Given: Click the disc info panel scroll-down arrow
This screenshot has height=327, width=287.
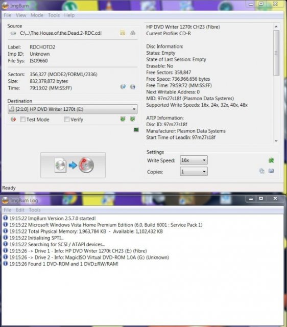Looking at the screenshot, I should 276,141.
